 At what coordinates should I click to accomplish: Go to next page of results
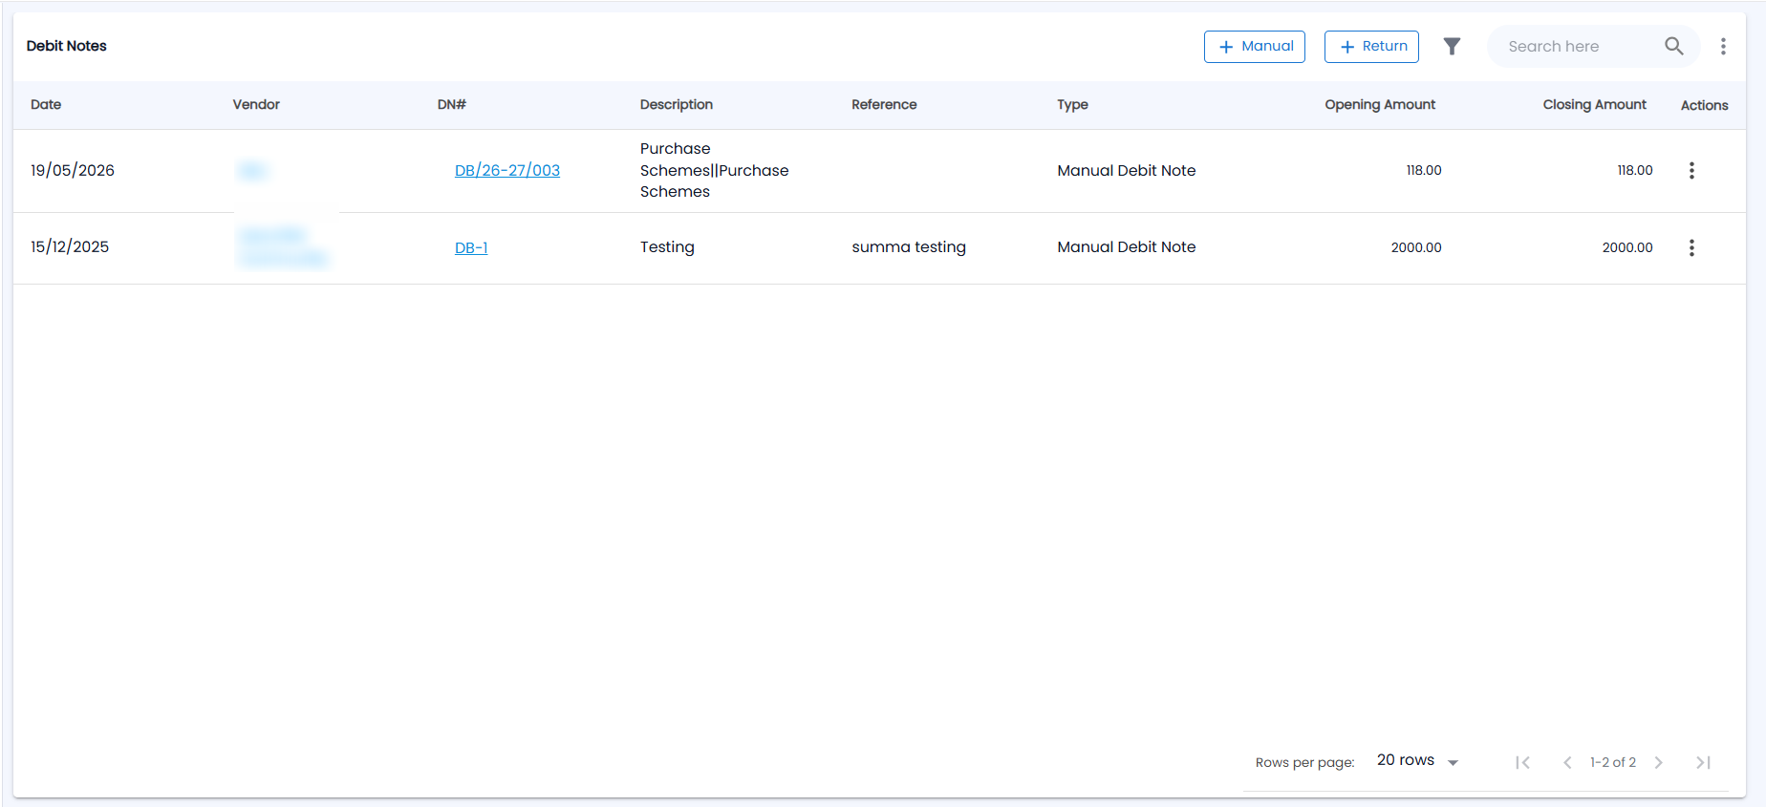coord(1659,762)
